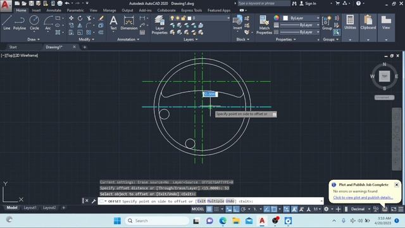
Task: Click the Rotate tool icon
Action: (80, 18)
